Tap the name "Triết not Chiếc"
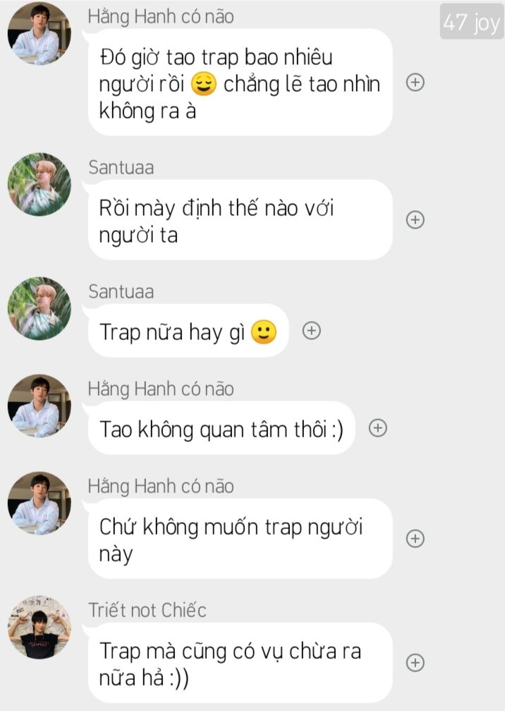This screenshot has width=505, height=711. 147,610
